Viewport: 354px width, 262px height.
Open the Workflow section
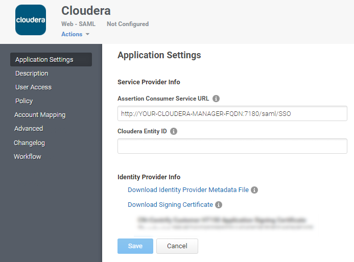(x=28, y=157)
